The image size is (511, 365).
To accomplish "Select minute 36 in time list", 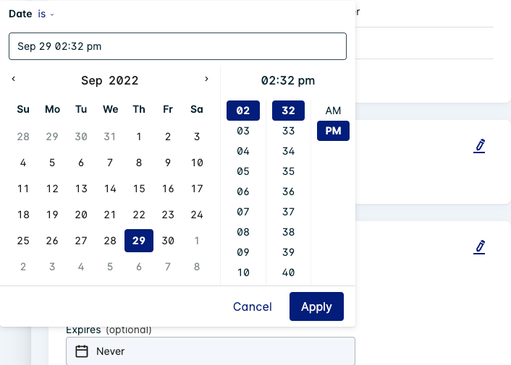I will click(288, 192).
